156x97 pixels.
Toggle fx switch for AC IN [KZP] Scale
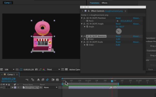click(84, 42)
